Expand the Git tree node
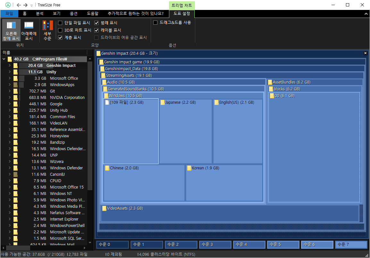The width and height of the screenshot is (370, 258). coord(9,91)
